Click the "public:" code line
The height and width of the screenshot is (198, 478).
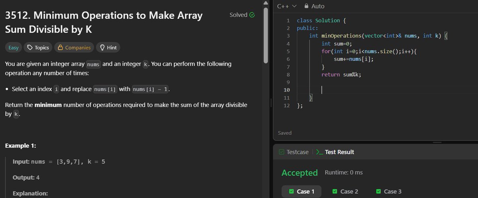[308, 28]
